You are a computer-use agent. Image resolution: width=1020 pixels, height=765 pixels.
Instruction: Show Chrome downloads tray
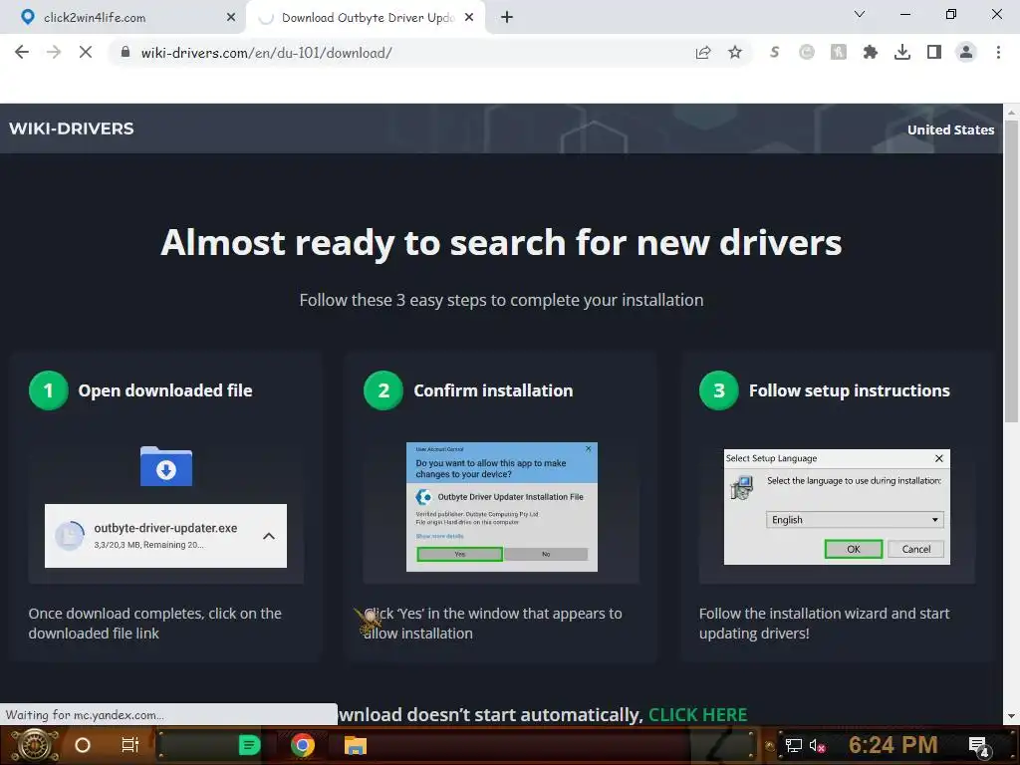(902, 52)
